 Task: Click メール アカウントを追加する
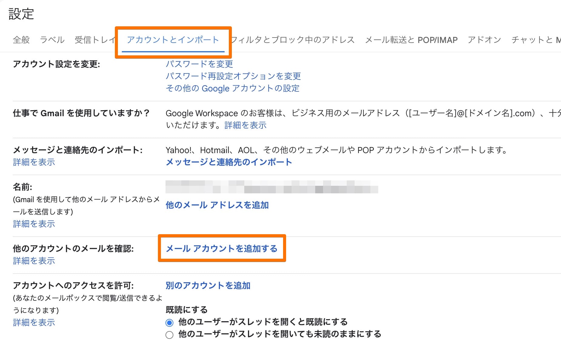(x=222, y=249)
